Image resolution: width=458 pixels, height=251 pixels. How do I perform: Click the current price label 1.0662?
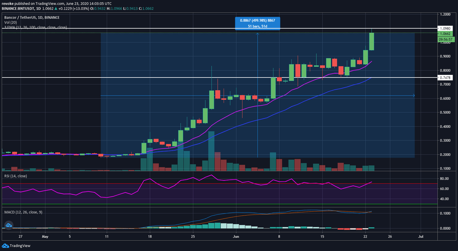tap(445, 34)
